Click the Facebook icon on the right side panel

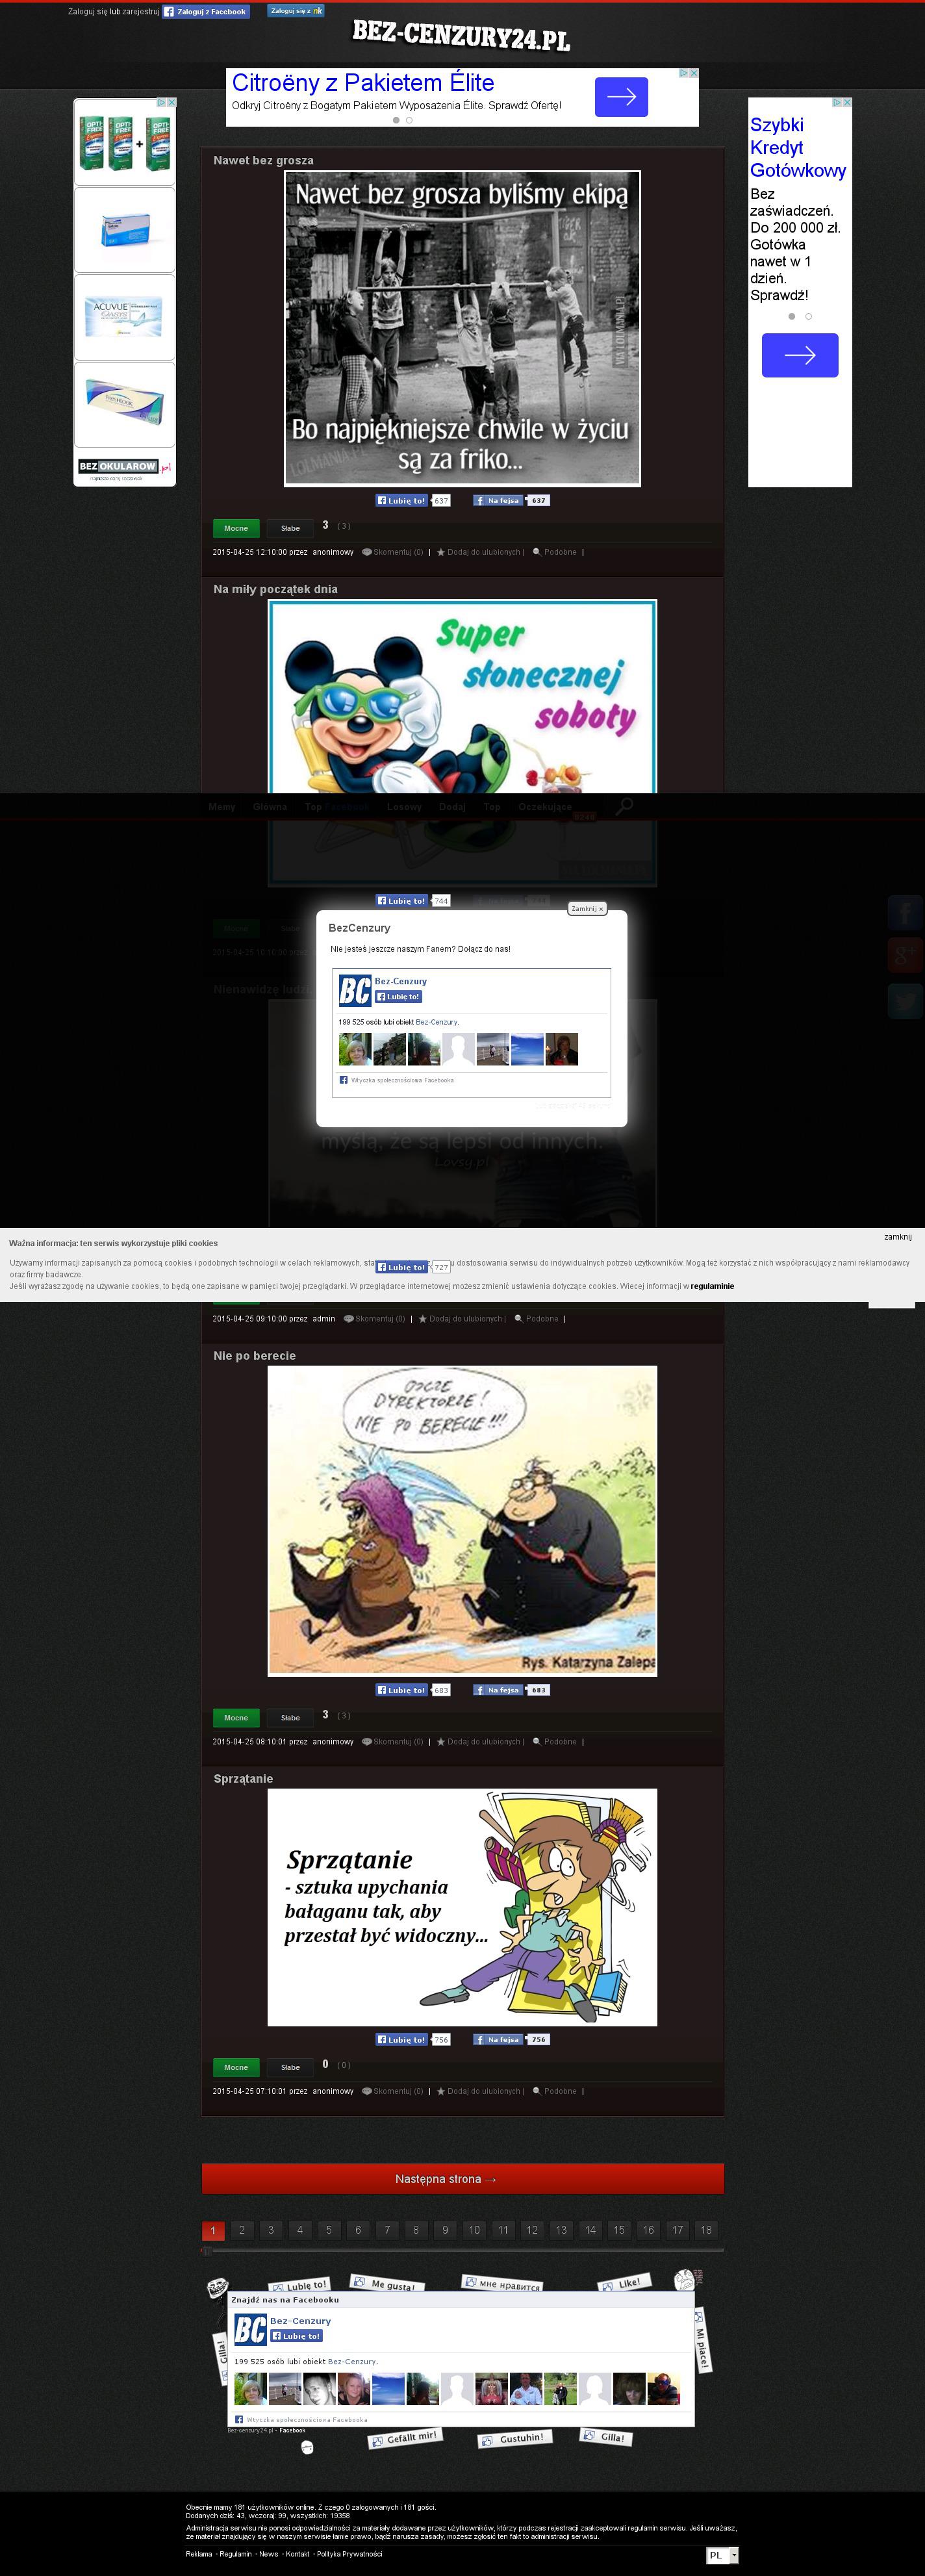[905, 912]
